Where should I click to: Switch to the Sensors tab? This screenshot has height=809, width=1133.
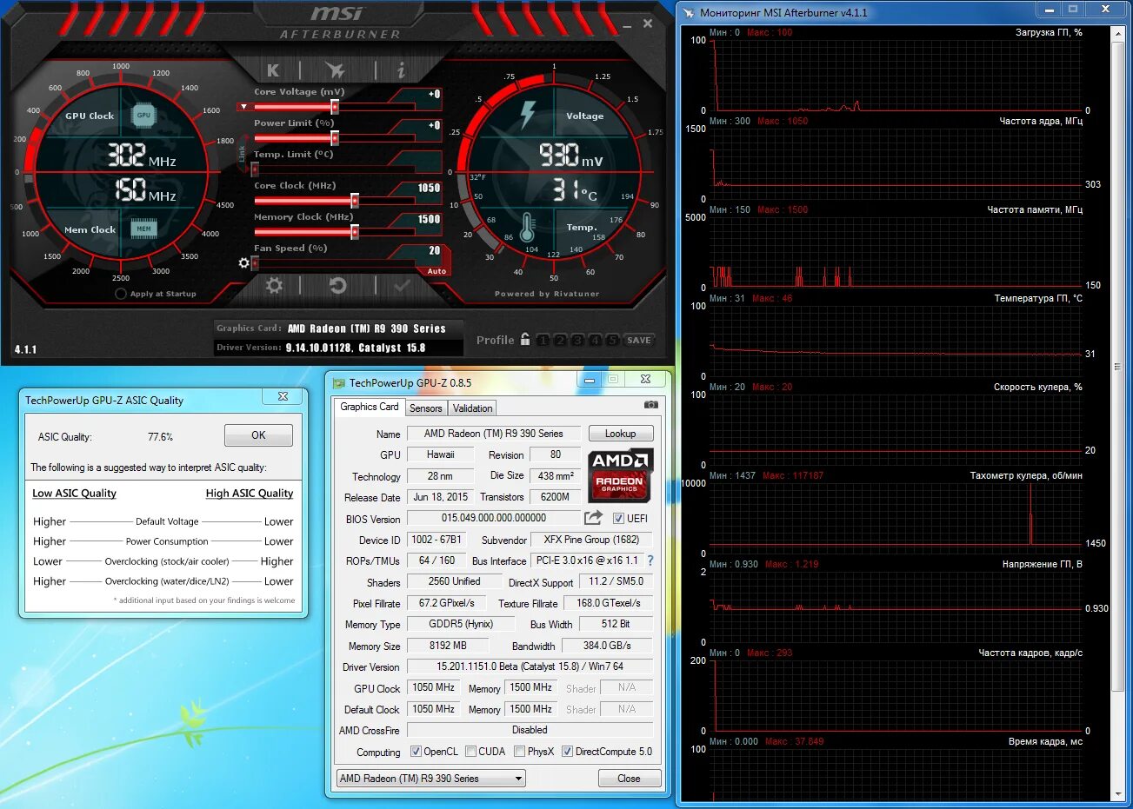pyautogui.click(x=426, y=408)
